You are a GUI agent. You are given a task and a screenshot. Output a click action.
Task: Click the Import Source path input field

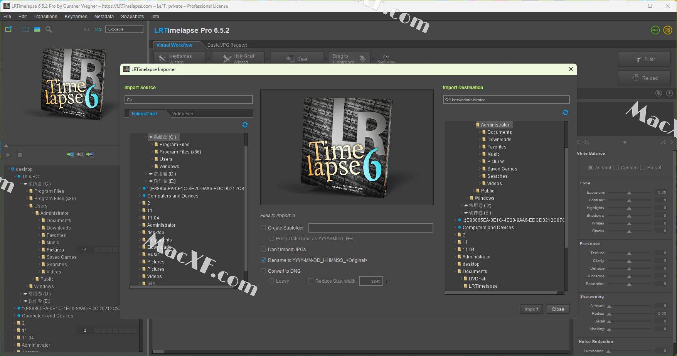coord(189,100)
